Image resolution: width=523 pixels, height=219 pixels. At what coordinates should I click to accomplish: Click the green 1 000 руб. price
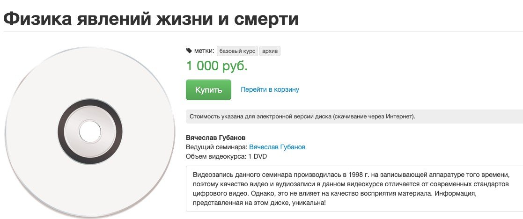tap(217, 66)
